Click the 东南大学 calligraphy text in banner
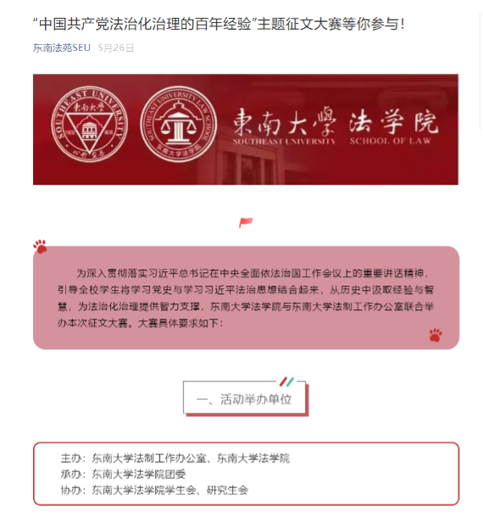483x528 pixels. point(285,121)
